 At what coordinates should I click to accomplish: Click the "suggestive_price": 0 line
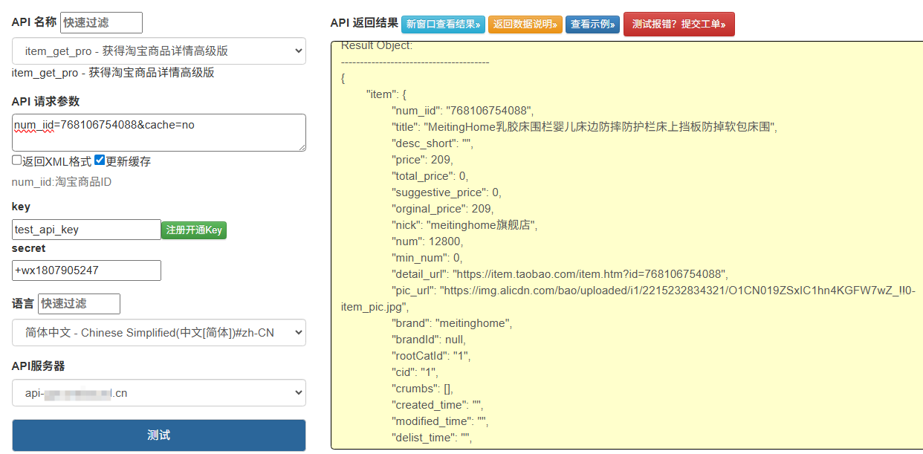click(447, 192)
